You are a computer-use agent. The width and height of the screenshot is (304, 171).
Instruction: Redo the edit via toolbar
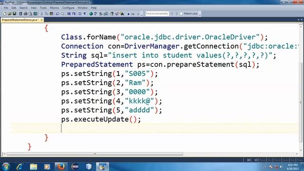pos(63,14)
